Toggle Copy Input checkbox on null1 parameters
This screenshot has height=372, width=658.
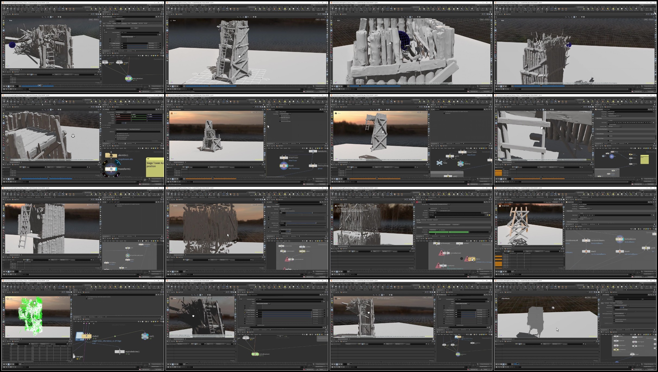87,297
